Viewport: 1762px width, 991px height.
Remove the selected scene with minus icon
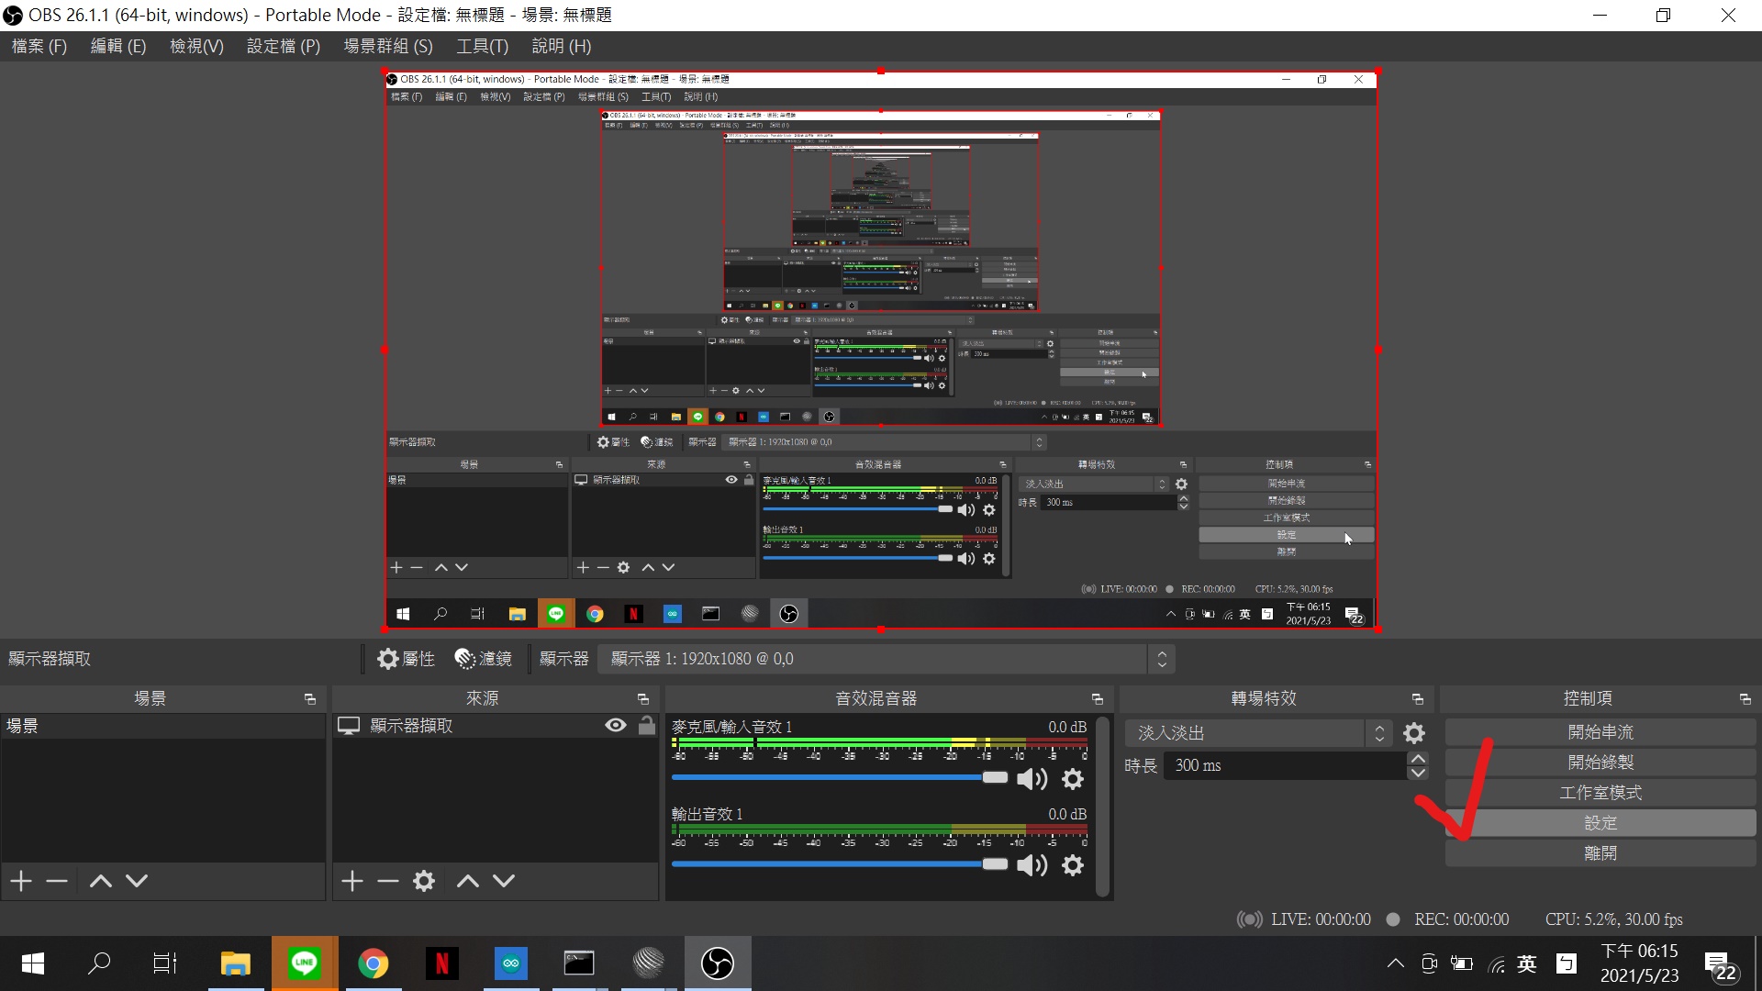[x=57, y=882]
